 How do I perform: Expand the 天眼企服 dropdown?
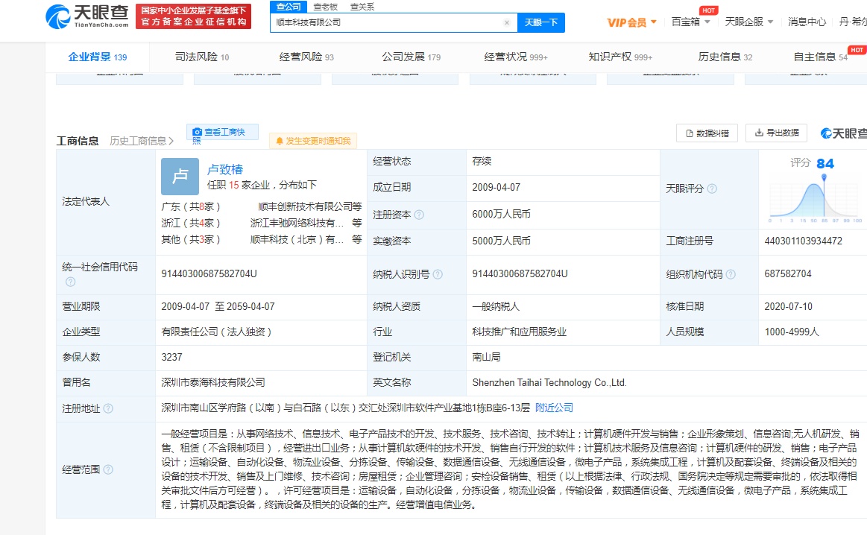click(x=749, y=22)
